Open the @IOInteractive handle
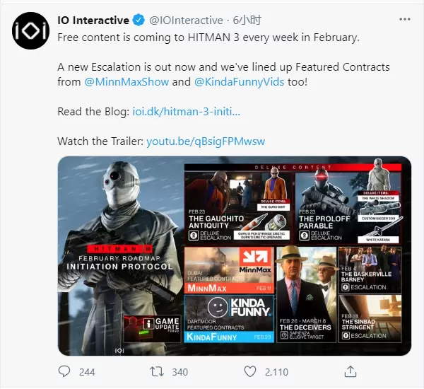The height and width of the screenshot is (389, 424). coord(187,21)
